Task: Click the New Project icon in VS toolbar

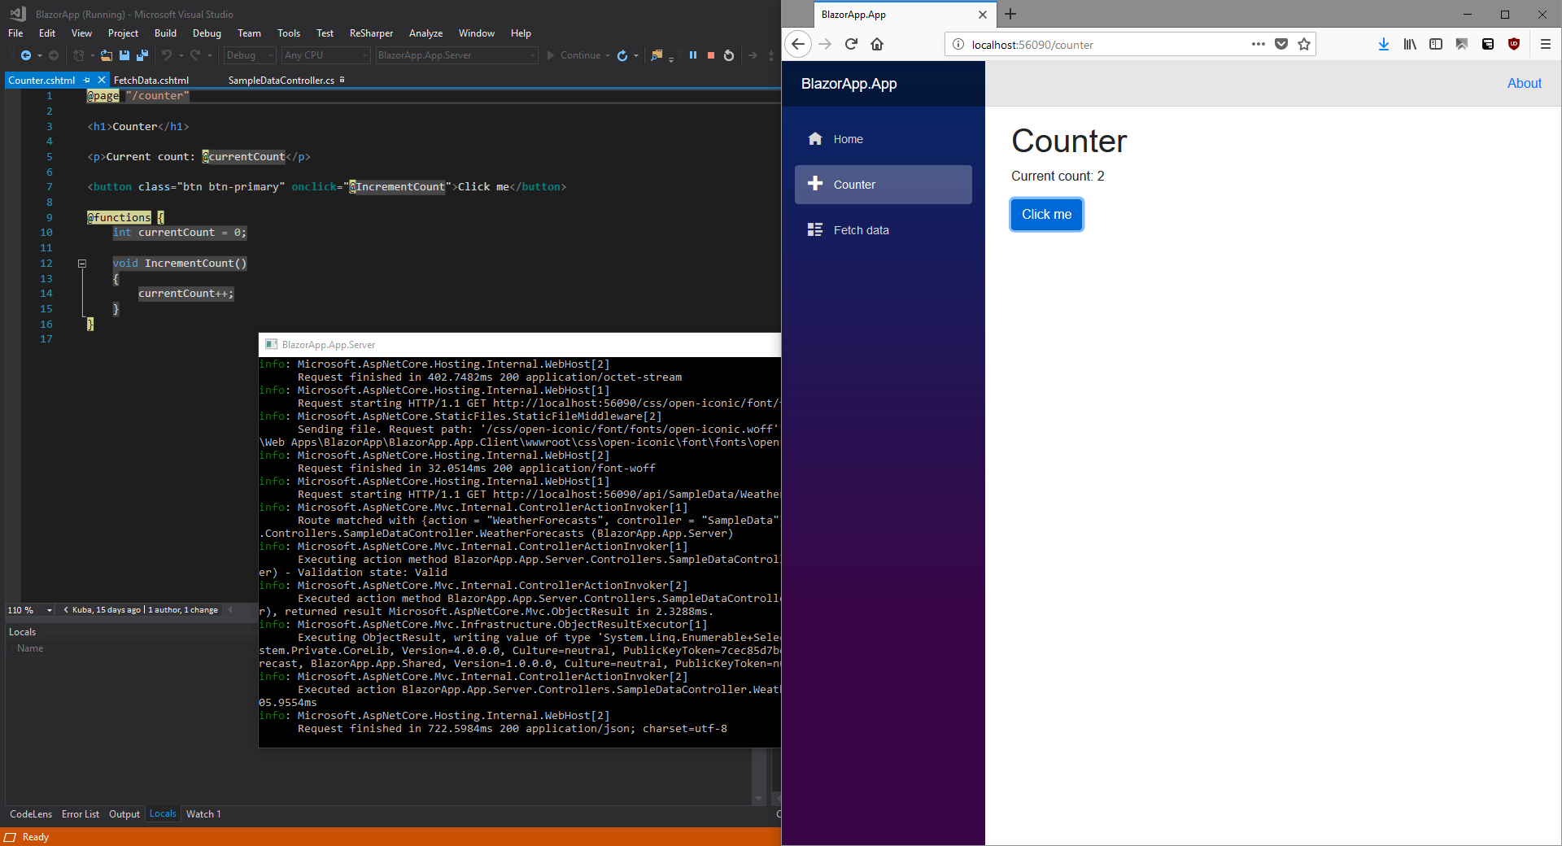Action: pos(79,55)
